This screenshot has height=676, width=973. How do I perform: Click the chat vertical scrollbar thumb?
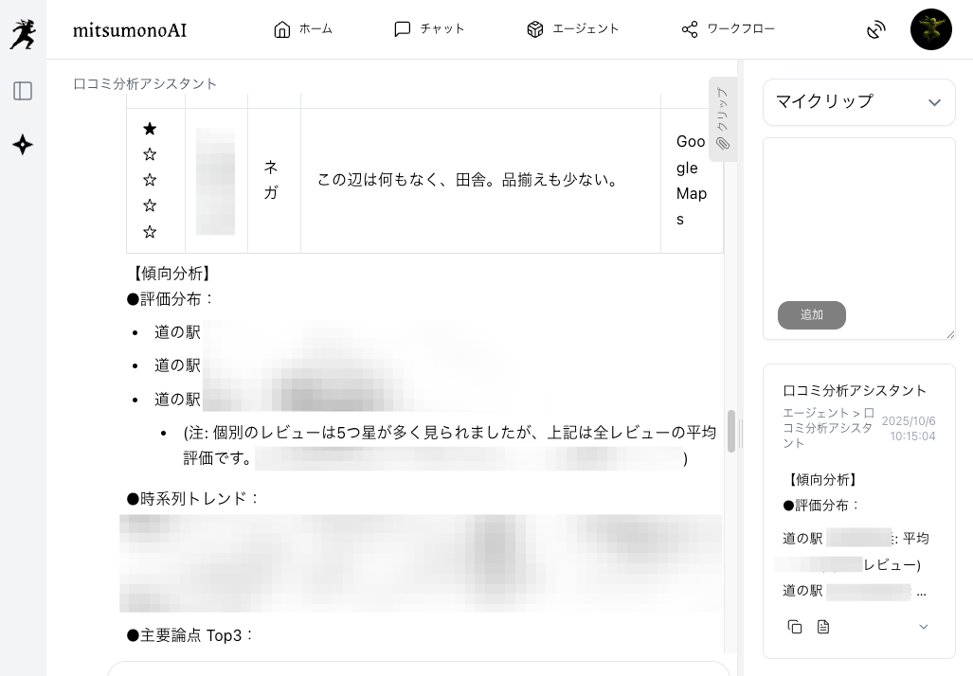730,431
